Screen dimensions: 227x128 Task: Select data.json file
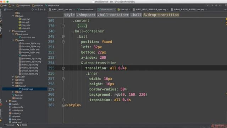click(15, 119)
